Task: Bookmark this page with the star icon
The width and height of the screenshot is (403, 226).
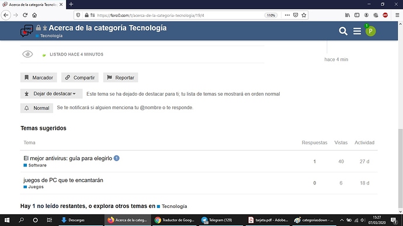Action: (x=304, y=15)
